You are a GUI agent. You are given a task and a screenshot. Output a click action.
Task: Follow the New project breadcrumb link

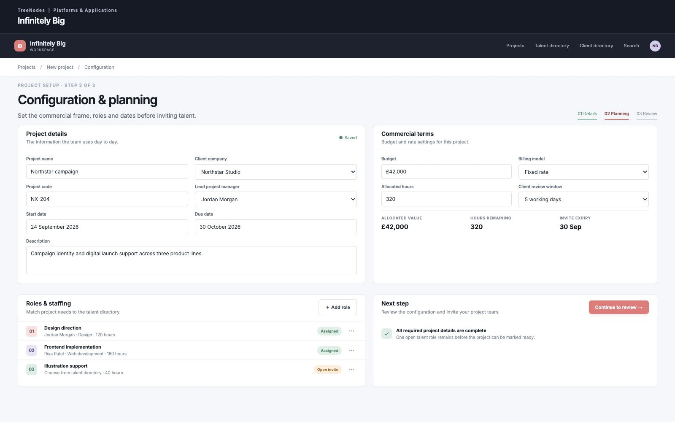60,67
